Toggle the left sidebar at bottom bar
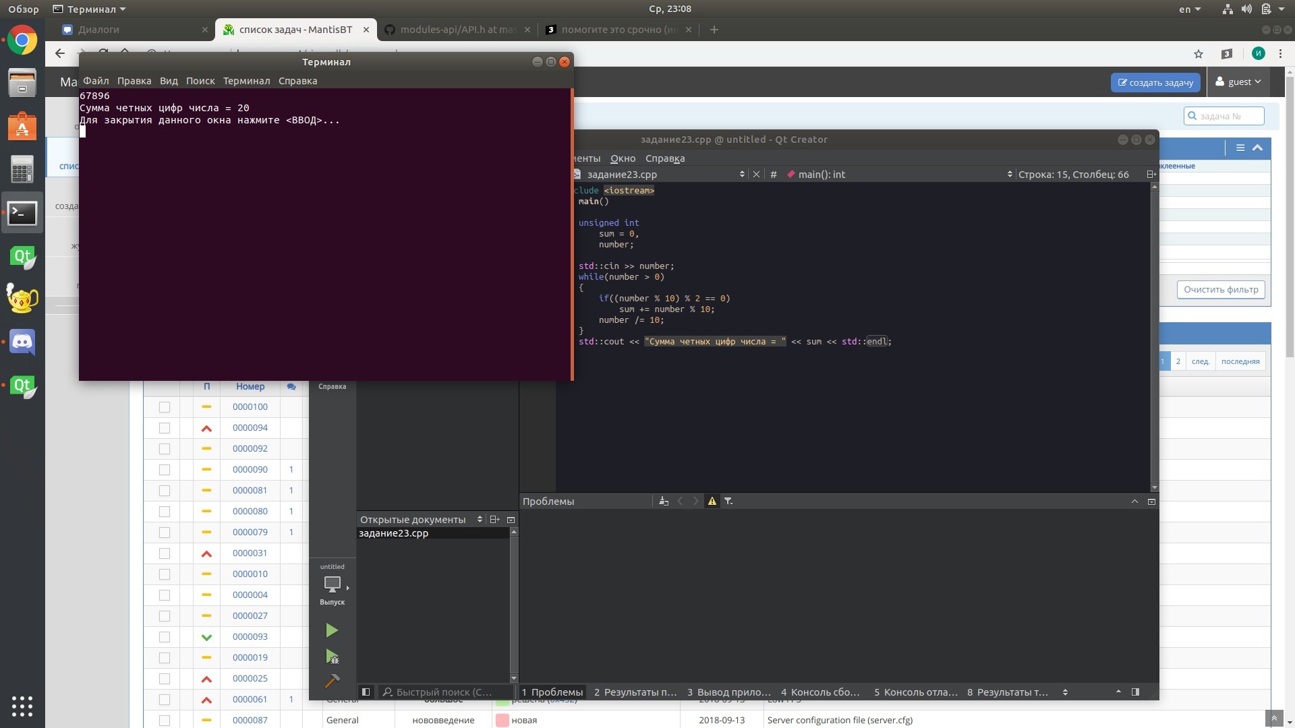 coord(366,692)
